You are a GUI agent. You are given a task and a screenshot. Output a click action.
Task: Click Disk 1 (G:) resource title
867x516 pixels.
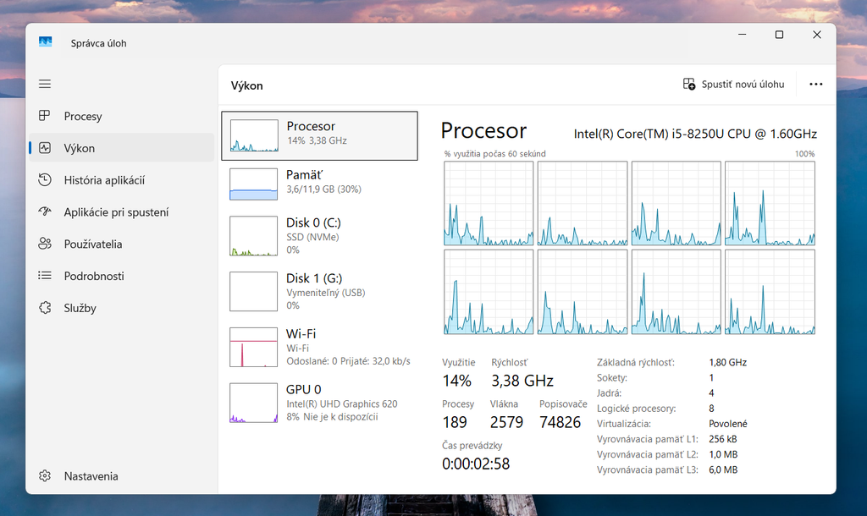click(314, 278)
